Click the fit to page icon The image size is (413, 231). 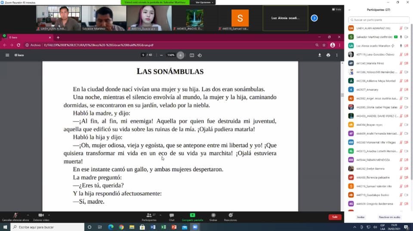tap(192, 55)
